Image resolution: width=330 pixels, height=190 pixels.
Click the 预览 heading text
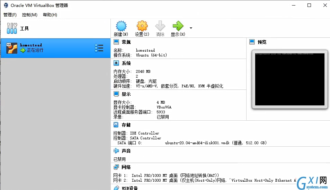pyautogui.click(x=262, y=42)
